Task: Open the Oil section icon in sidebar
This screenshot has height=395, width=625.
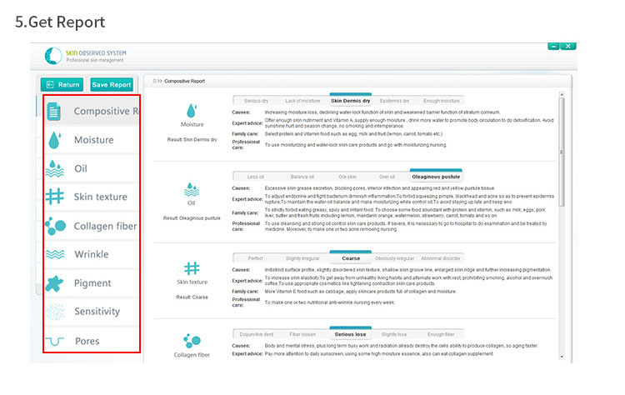Action: (x=54, y=168)
